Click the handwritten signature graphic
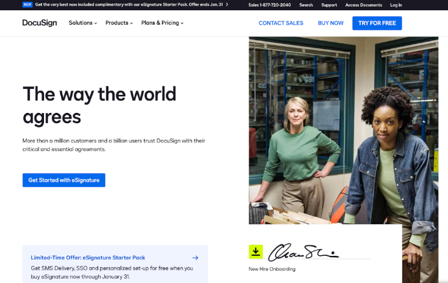 [x=303, y=252]
